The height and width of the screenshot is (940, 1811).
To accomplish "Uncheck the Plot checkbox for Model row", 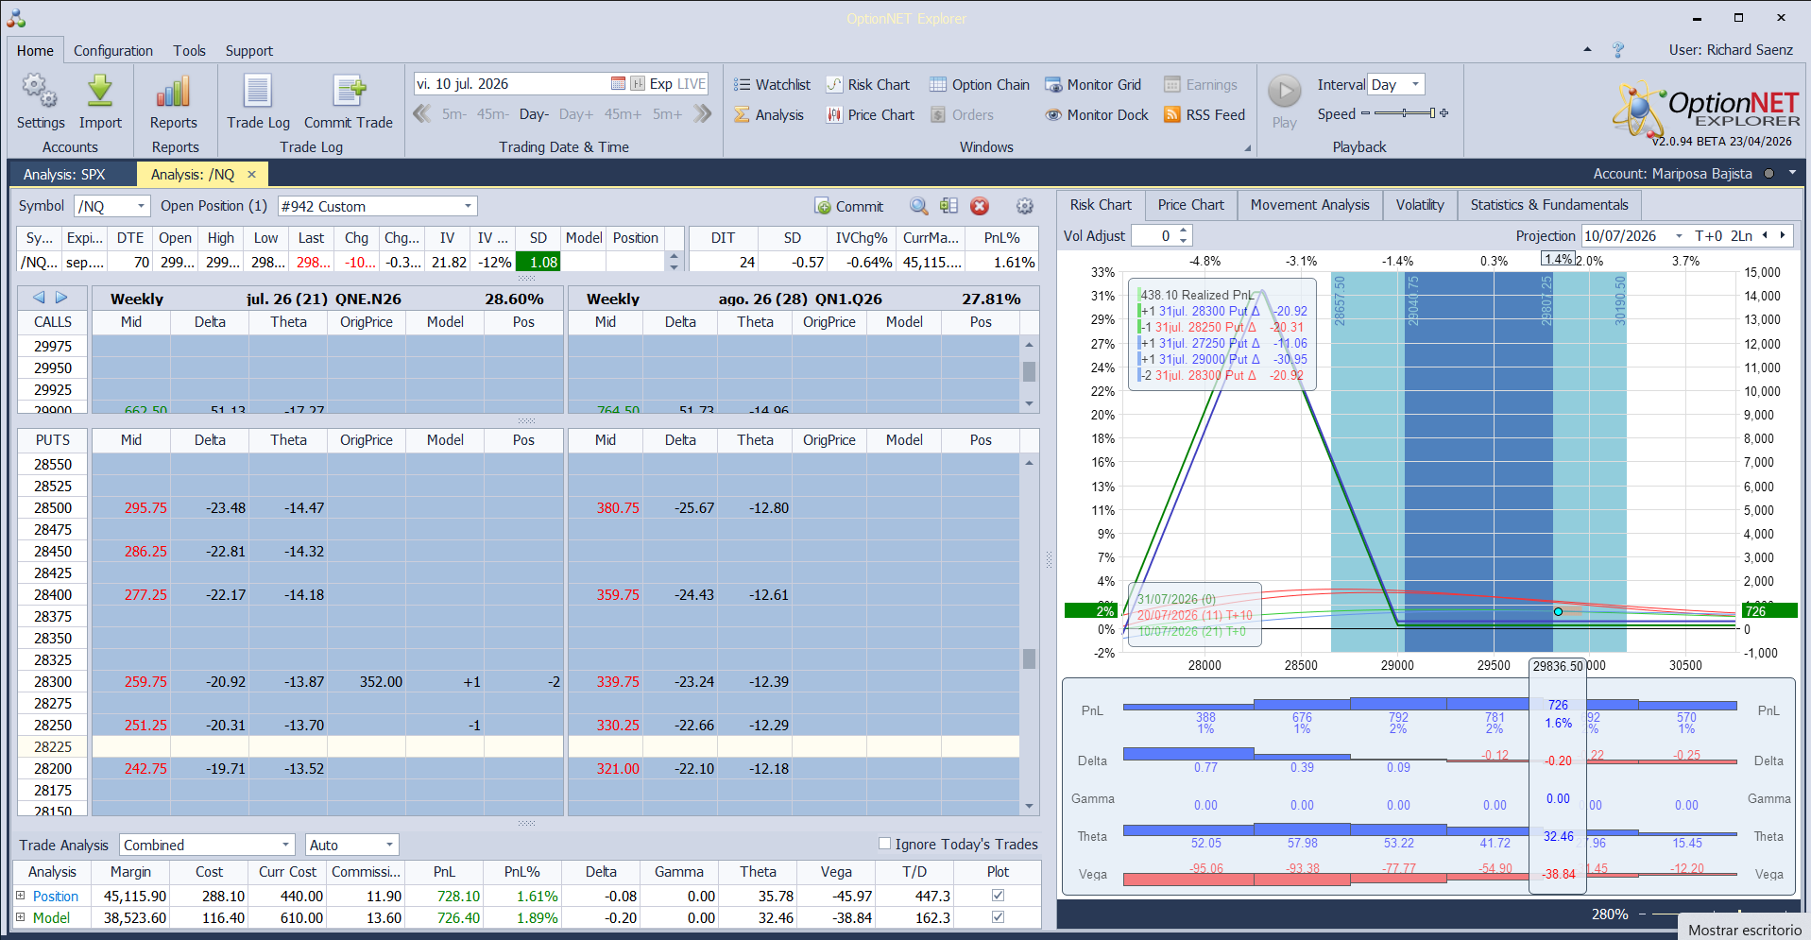I will point(998,917).
